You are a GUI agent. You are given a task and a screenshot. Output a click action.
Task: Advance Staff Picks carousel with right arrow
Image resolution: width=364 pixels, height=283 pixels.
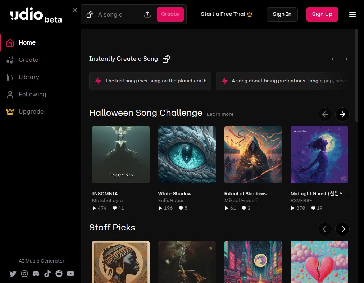click(x=342, y=229)
